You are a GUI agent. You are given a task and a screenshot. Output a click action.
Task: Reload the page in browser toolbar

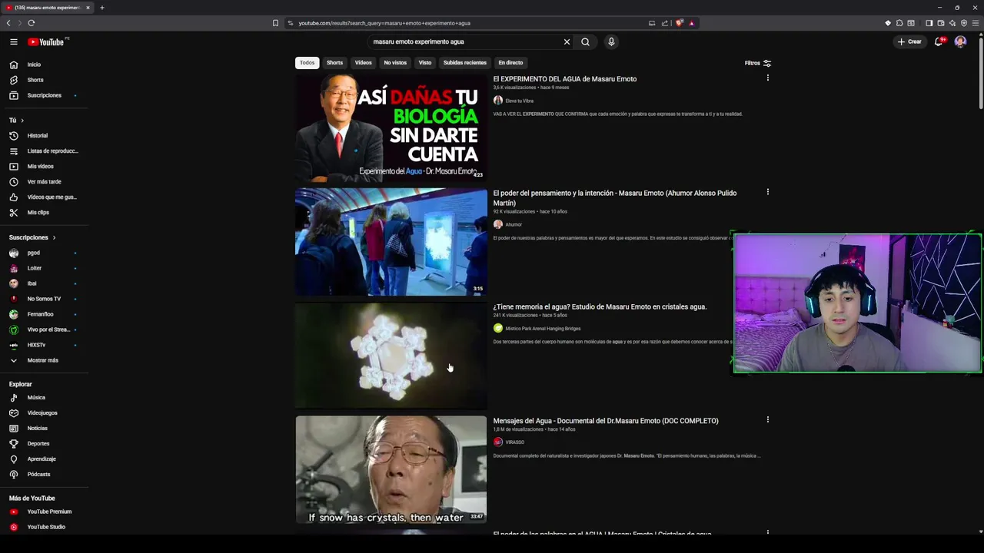tap(32, 23)
